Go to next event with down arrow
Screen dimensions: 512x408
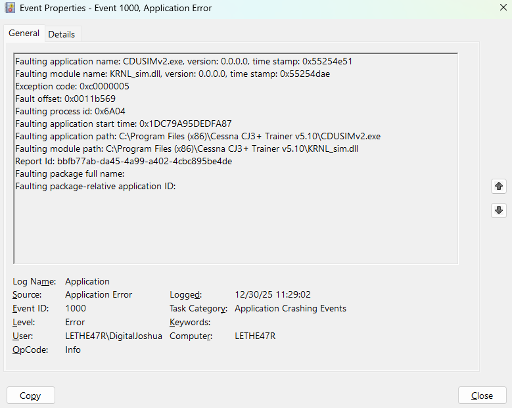[x=499, y=210]
